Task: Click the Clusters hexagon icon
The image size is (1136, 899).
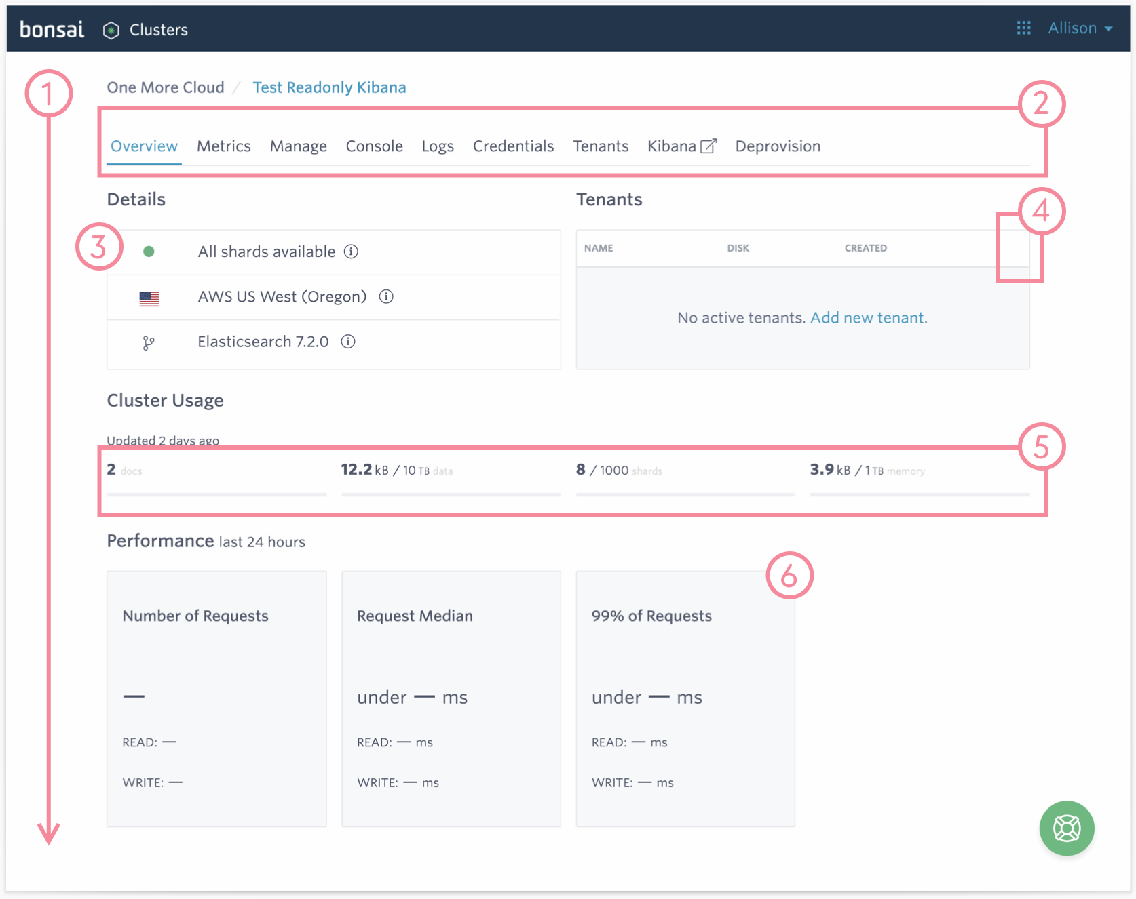Action: [111, 30]
